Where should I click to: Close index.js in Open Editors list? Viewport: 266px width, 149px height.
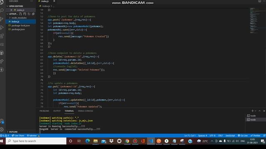[11, 10]
